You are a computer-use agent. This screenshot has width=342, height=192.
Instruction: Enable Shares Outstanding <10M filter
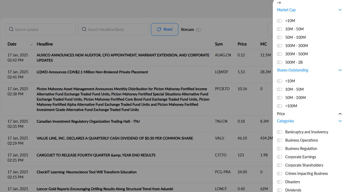pos(280,81)
